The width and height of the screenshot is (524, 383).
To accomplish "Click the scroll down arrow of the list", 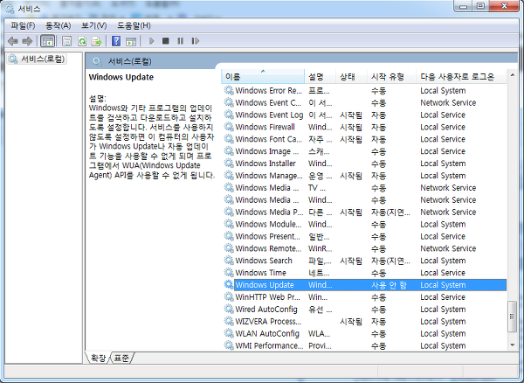I will point(513,345).
